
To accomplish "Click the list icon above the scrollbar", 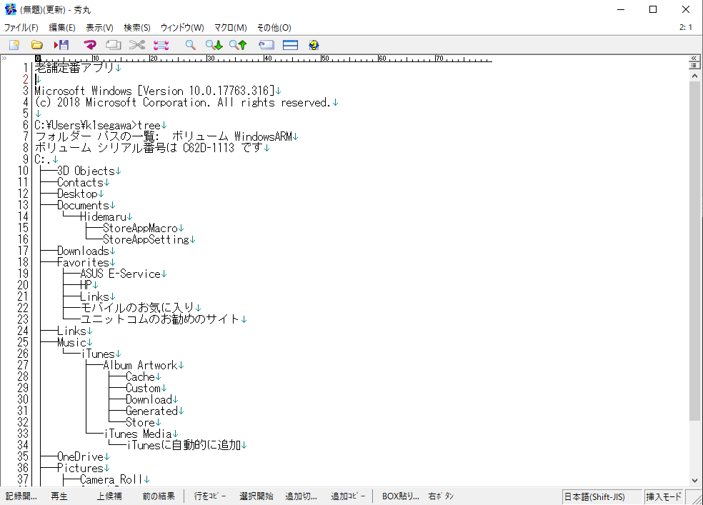I will 694,66.
